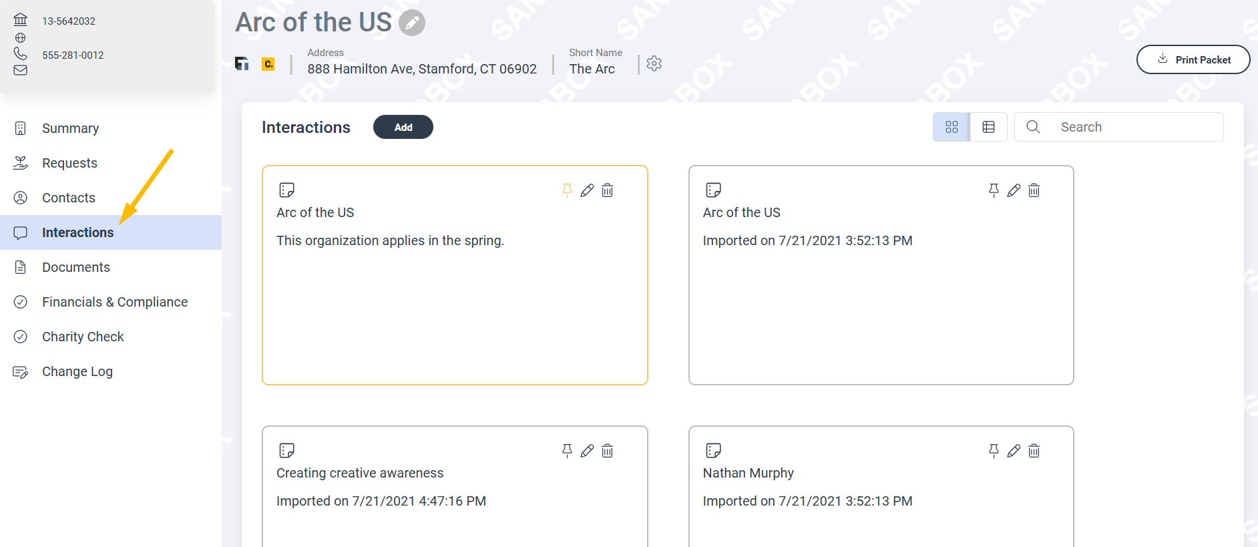This screenshot has width=1258, height=547.
Task: Open the Summary section
Action: click(x=111, y=128)
